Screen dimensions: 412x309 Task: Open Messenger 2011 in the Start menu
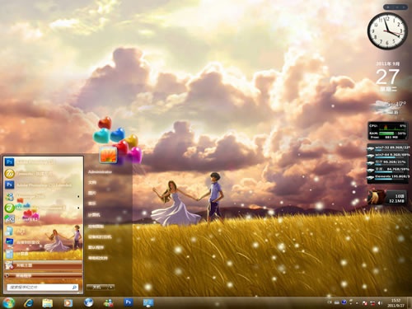44,196
